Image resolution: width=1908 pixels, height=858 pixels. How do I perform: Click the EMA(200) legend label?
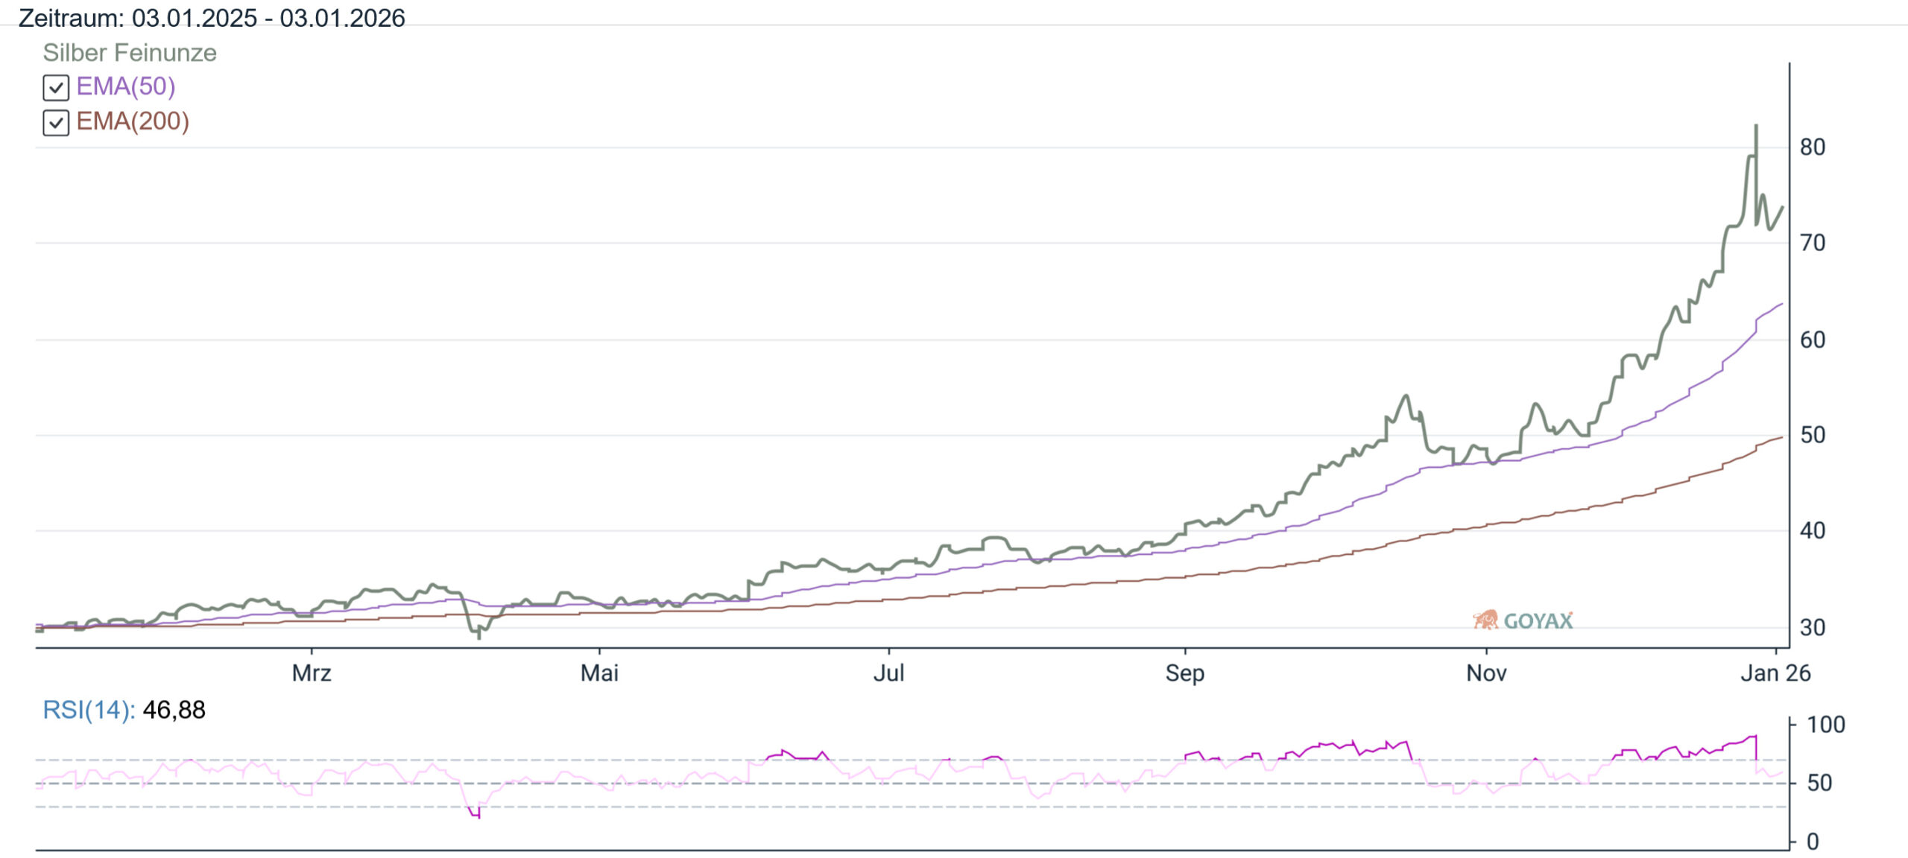click(133, 121)
